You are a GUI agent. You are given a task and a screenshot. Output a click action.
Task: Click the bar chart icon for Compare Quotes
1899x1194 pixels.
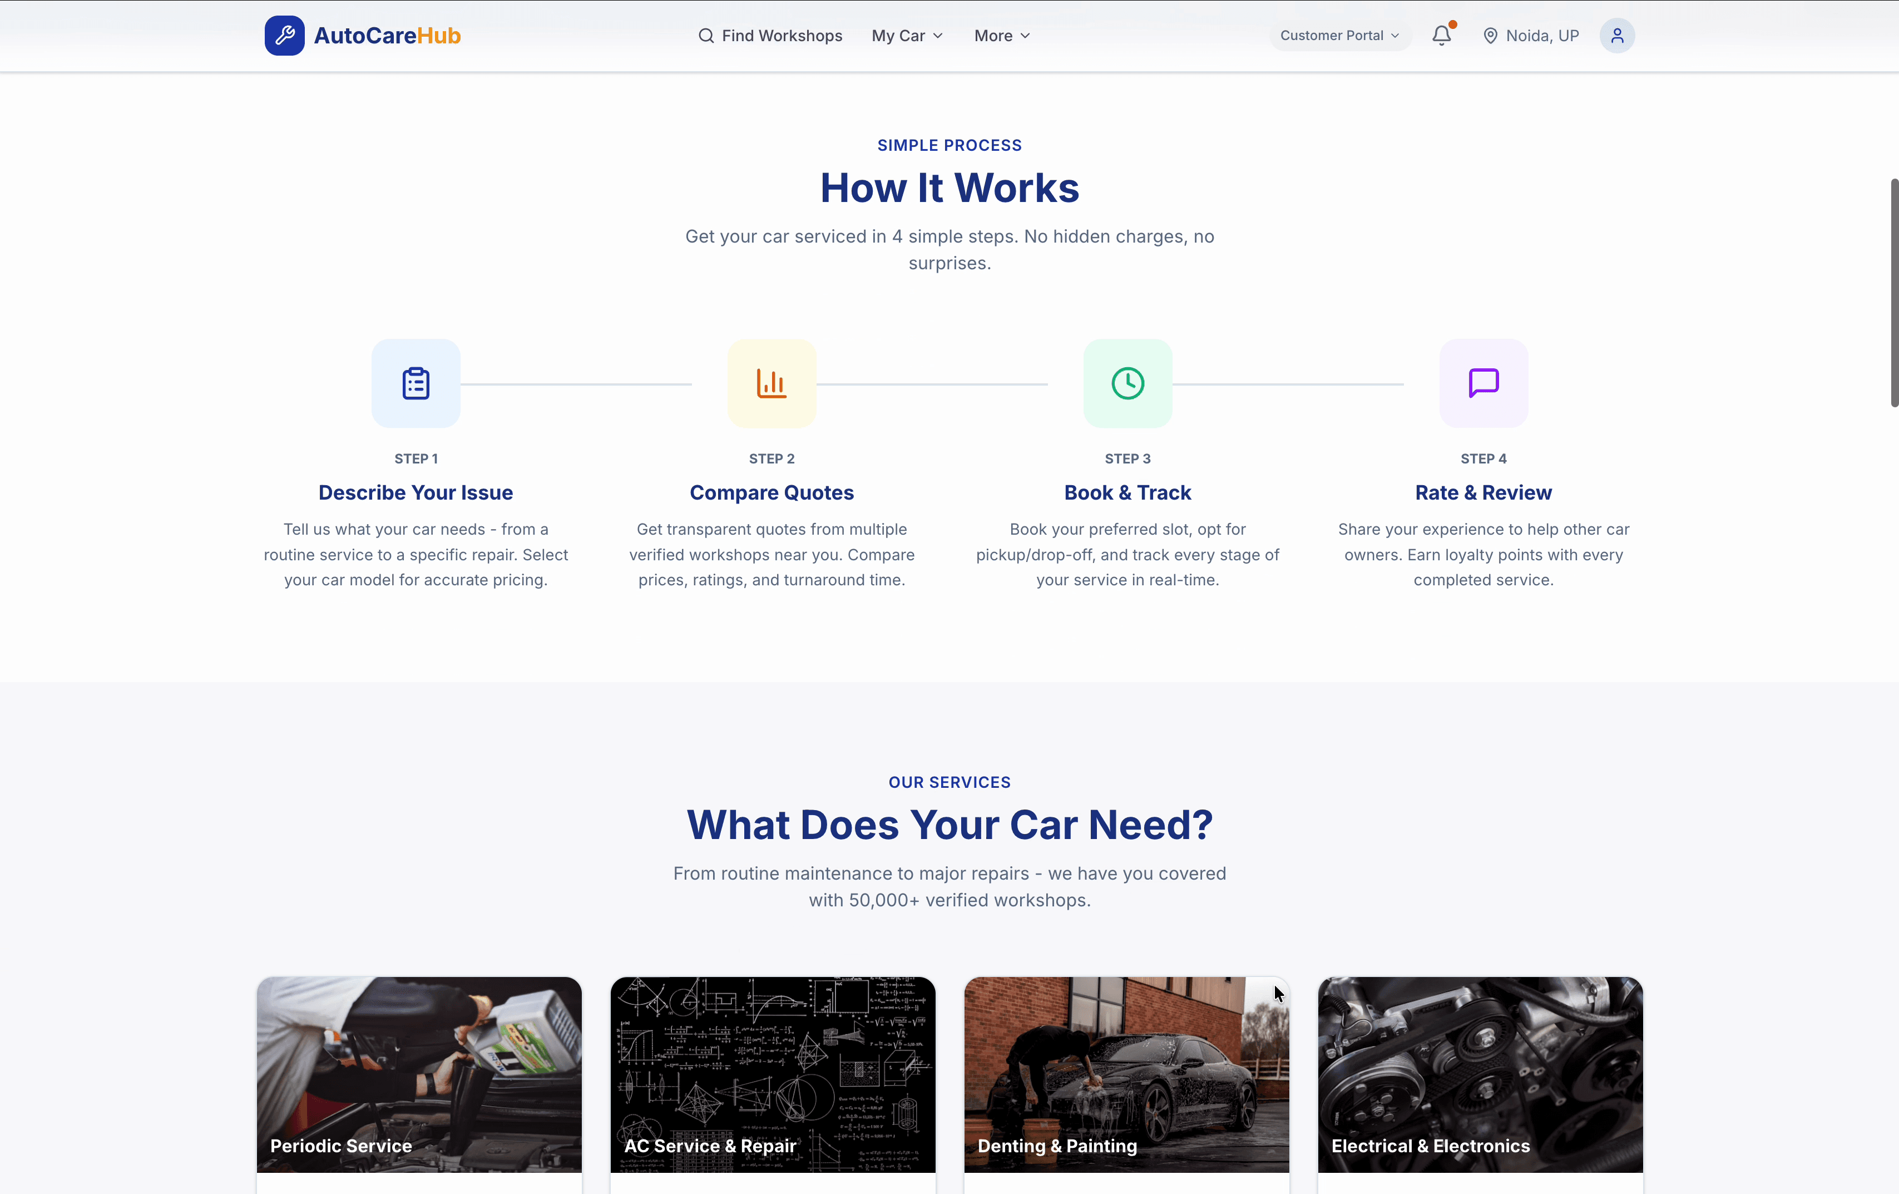[x=772, y=383]
